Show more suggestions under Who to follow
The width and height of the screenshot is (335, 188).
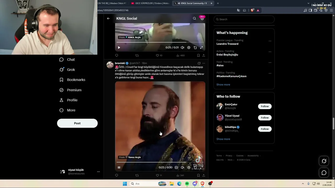[x=223, y=139]
